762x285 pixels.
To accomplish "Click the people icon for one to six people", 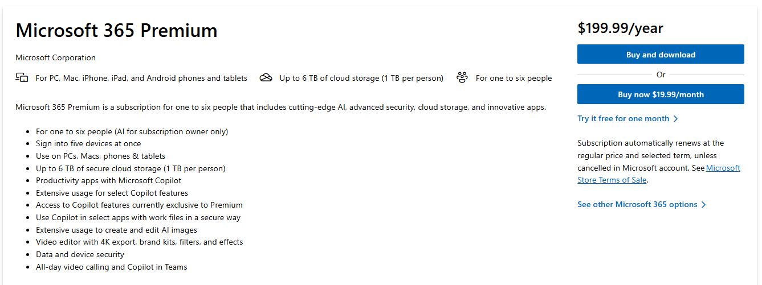I will point(462,78).
